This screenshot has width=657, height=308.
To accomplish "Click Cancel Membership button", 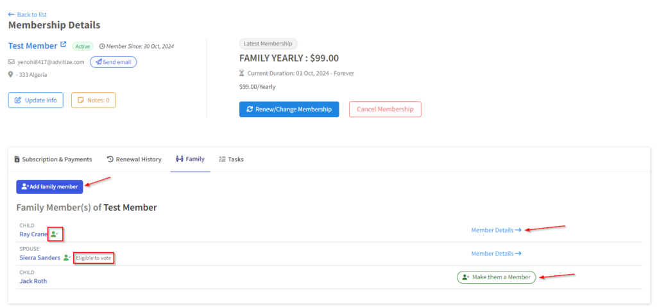I will (385, 109).
